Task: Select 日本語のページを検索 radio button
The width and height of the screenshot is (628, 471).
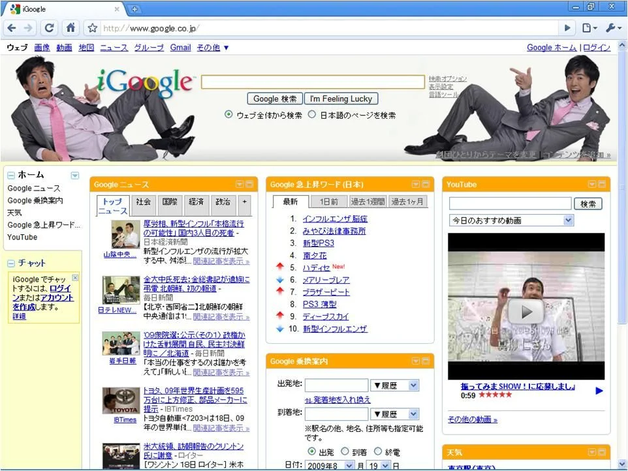Action: coord(311,114)
